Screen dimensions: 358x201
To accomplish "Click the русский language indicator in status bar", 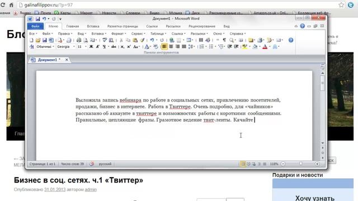I will click(105, 164).
